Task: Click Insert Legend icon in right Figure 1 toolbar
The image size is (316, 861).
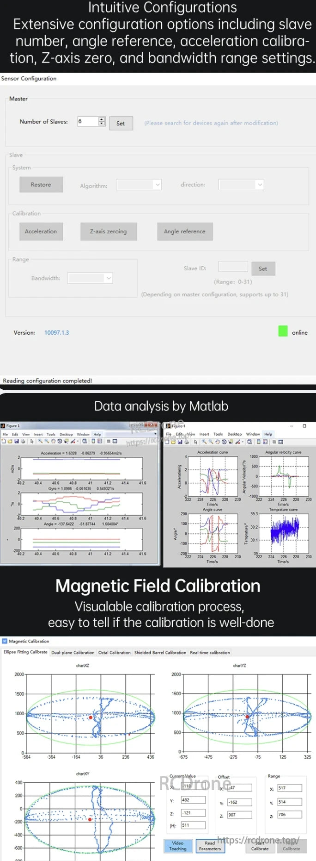Action: pos(265,442)
